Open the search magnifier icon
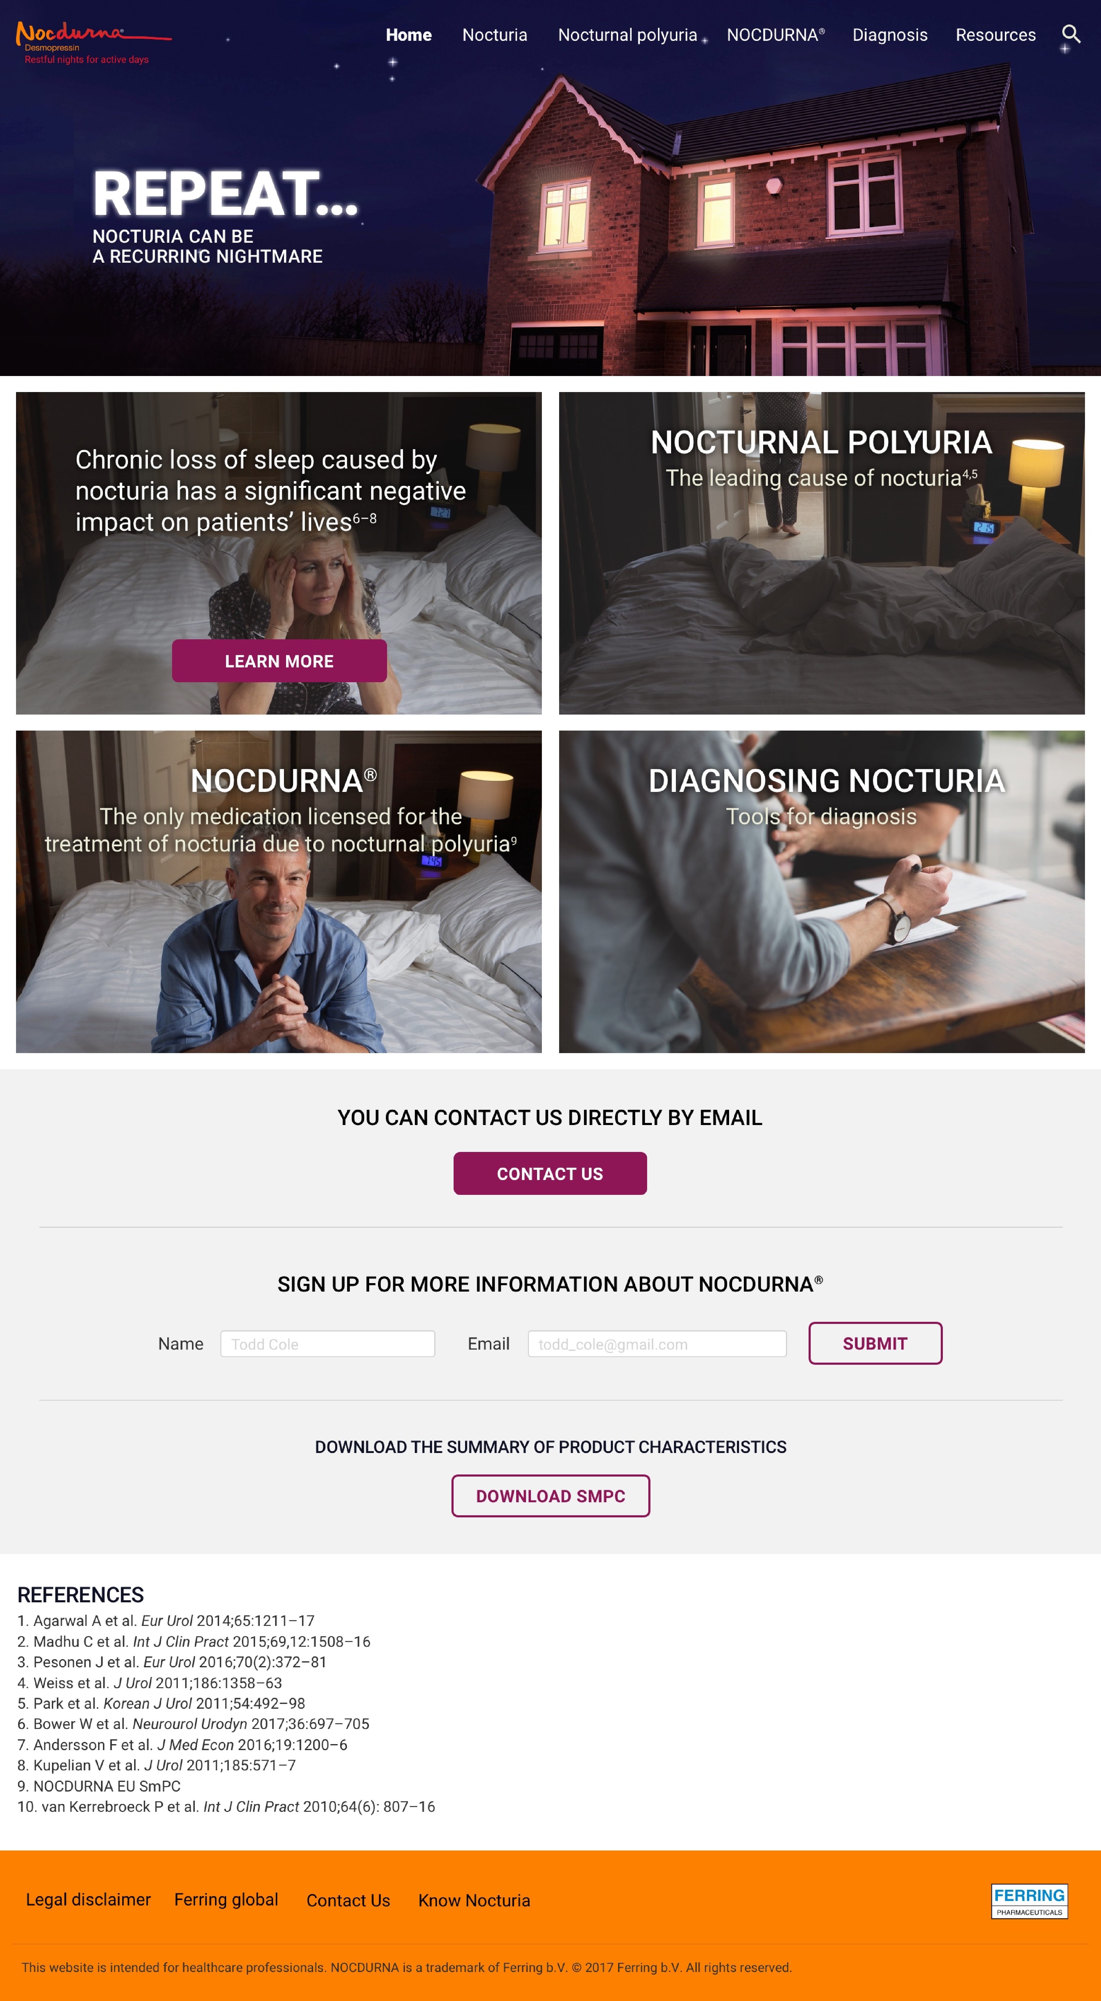 coord(1071,34)
